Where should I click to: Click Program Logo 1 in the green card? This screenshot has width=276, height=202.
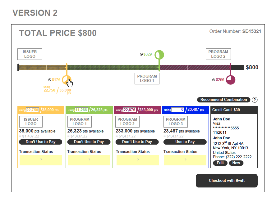[80, 122]
